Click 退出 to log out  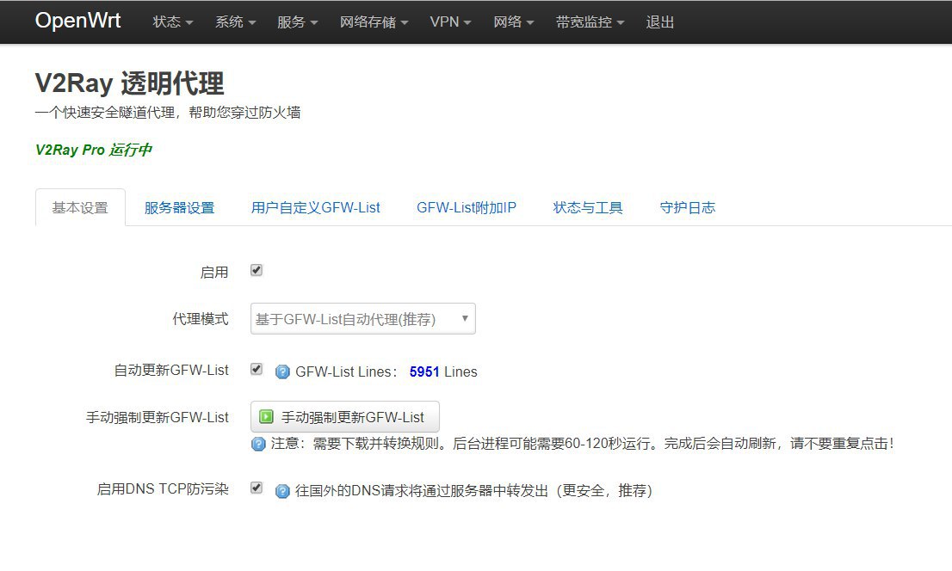(660, 22)
